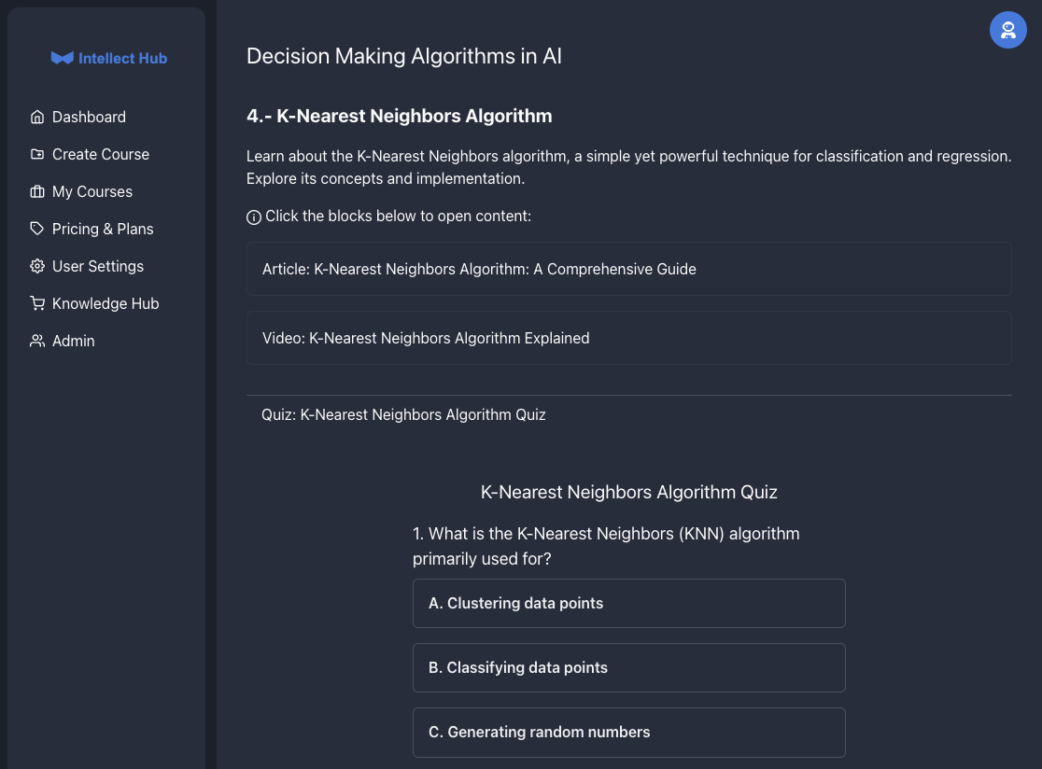Click the Intellect Hub logo icon
Image resolution: width=1042 pixels, height=769 pixels.
click(x=62, y=59)
